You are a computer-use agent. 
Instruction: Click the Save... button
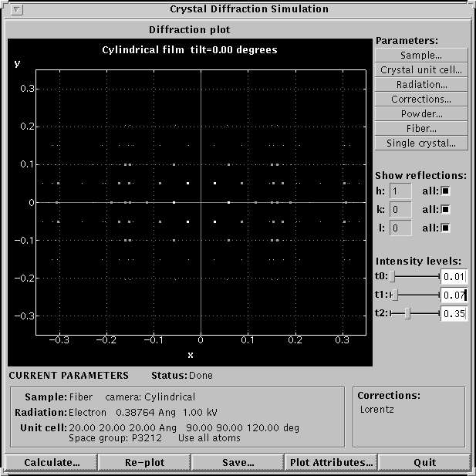click(x=238, y=462)
